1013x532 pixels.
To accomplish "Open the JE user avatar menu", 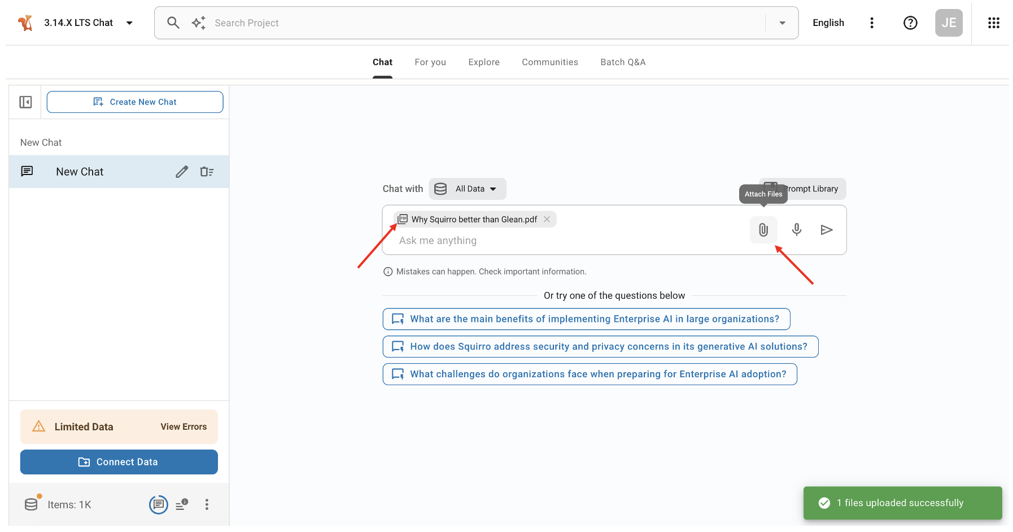I will (x=948, y=23).
